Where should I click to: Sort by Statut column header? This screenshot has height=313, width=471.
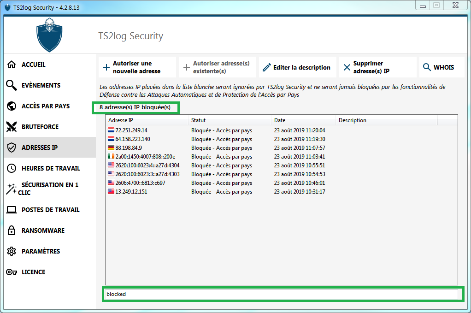point(230,120)
